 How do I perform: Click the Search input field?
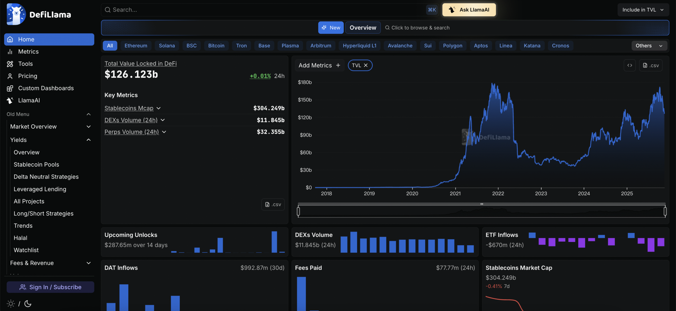[x=264, y=10]
